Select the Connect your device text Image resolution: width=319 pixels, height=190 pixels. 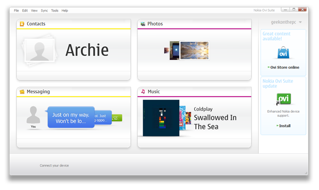click(54, 166)
